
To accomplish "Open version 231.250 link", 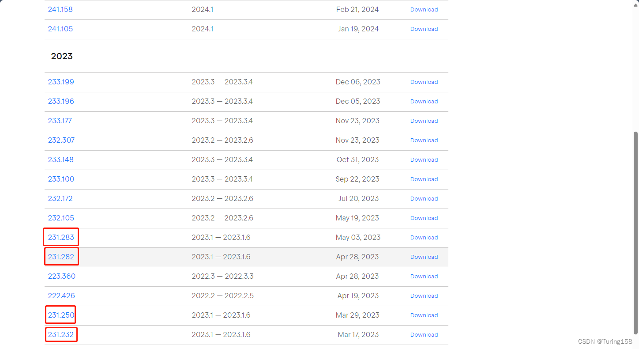I will [x=61, y=315].
